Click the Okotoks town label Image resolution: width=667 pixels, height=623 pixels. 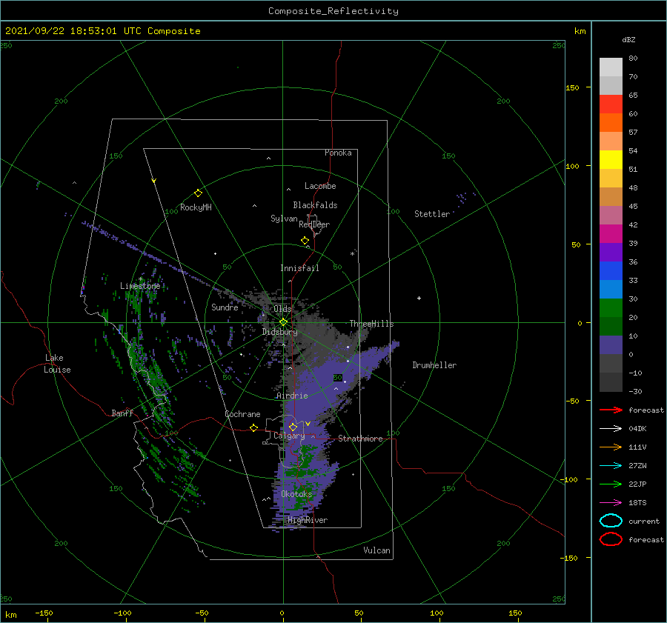[x=296, y=494]
